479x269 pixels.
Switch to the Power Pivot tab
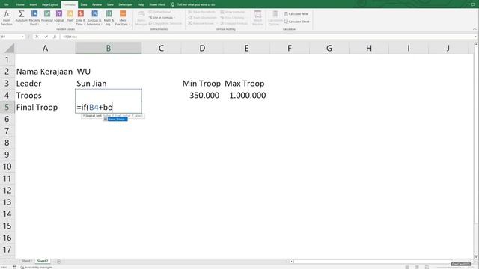pyautogui.click(x=157, y=4)
